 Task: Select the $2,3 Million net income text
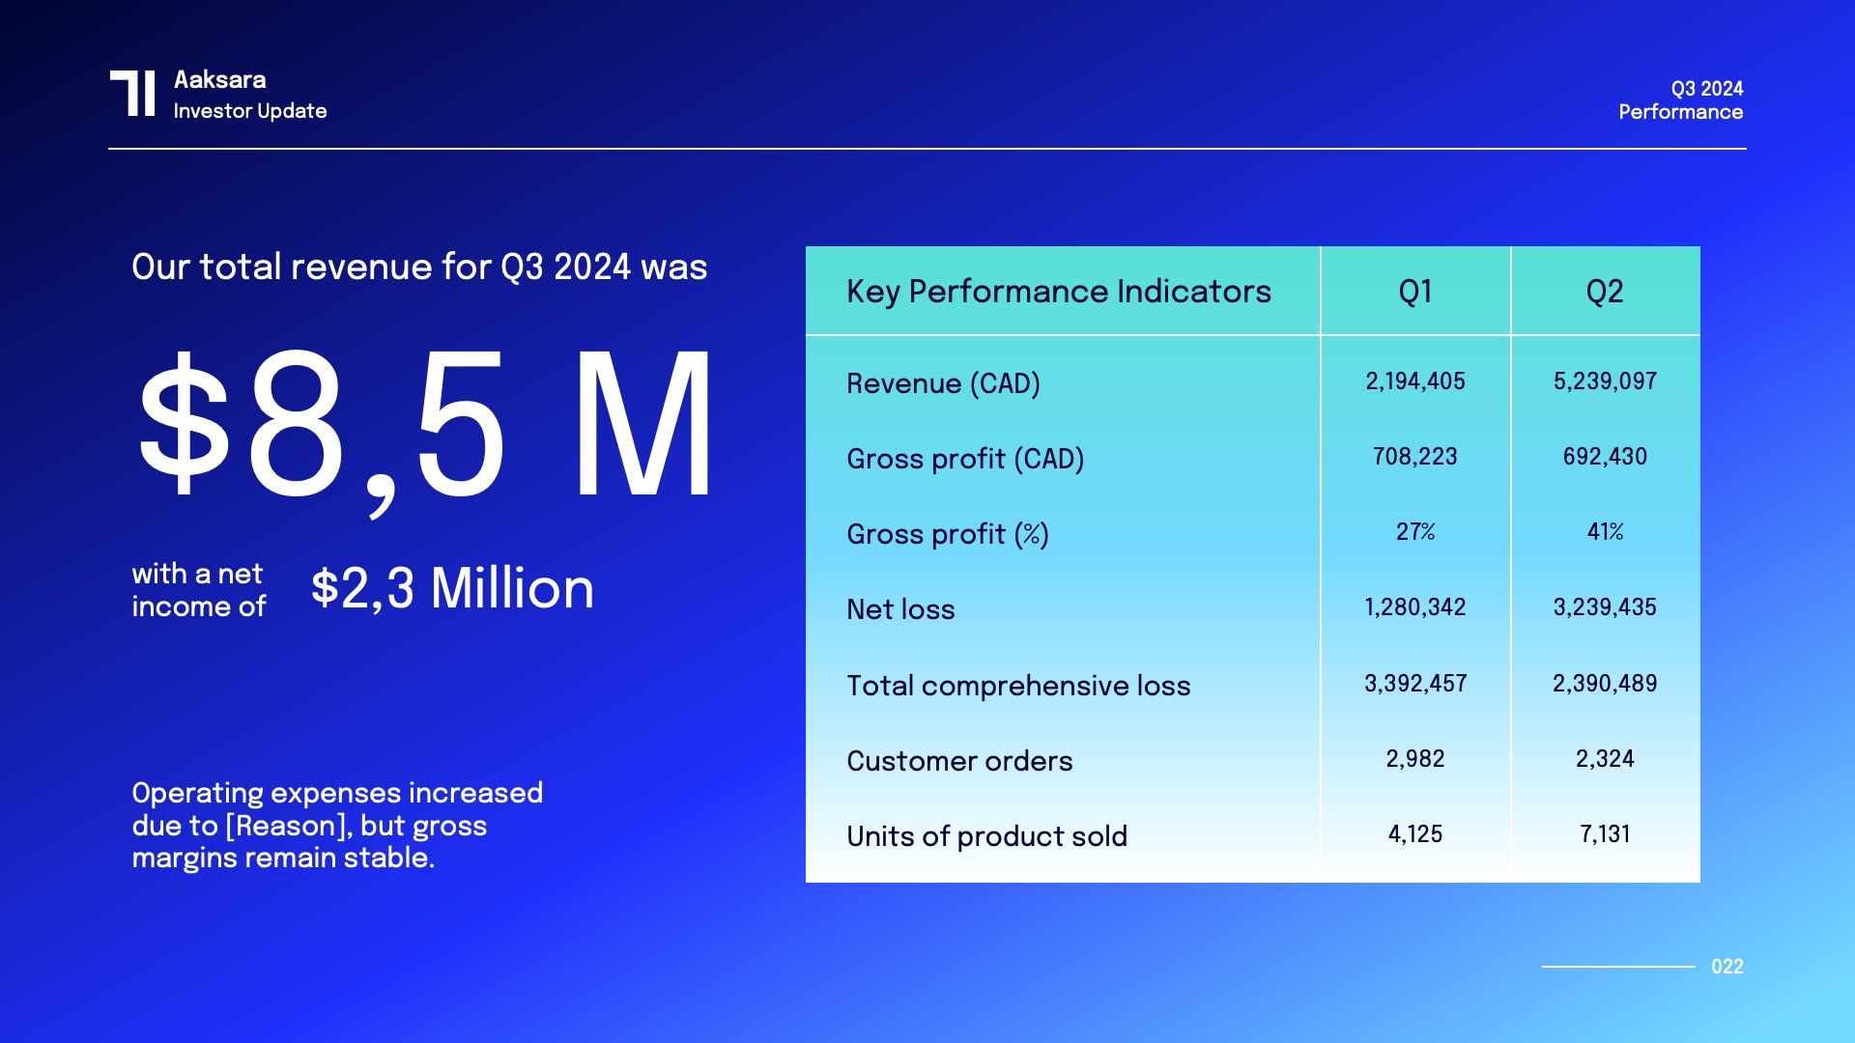click(x=452, y=588)
